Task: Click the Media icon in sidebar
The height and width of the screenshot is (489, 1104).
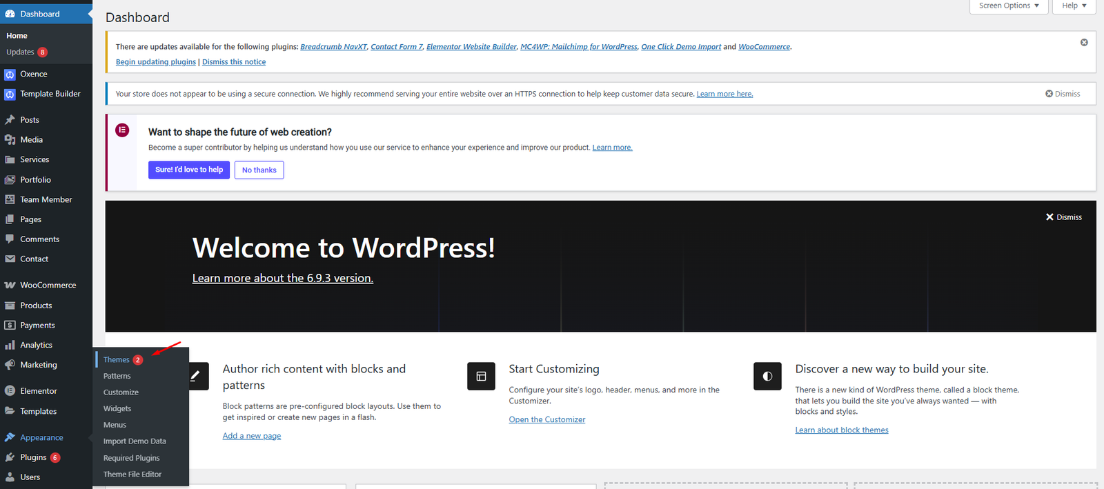Action: click(x=10, y=140)
